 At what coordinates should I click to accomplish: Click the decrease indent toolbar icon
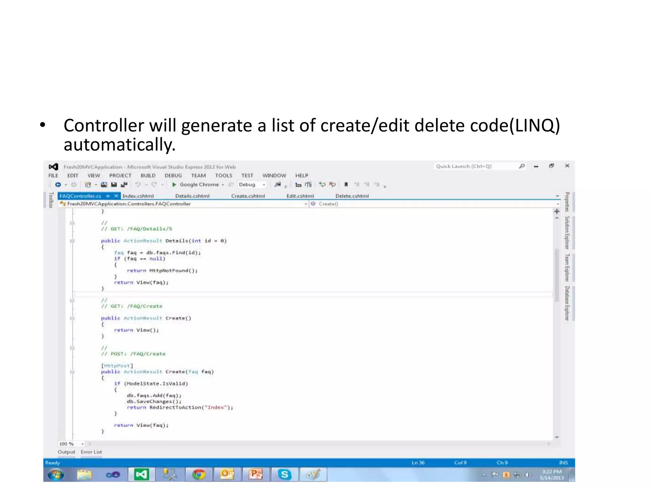pyautogui.click(x=298, y=185)
